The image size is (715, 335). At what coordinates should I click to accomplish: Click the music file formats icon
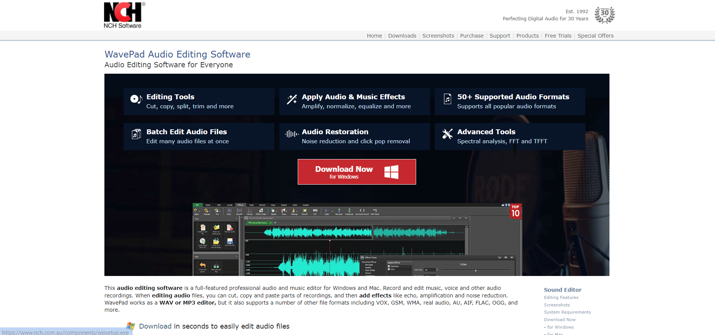coord(447,99)
